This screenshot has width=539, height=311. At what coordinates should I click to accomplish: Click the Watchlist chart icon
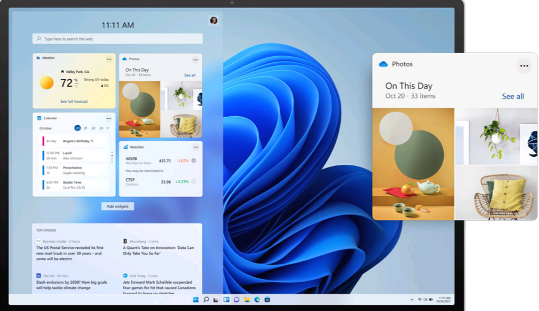125,147
